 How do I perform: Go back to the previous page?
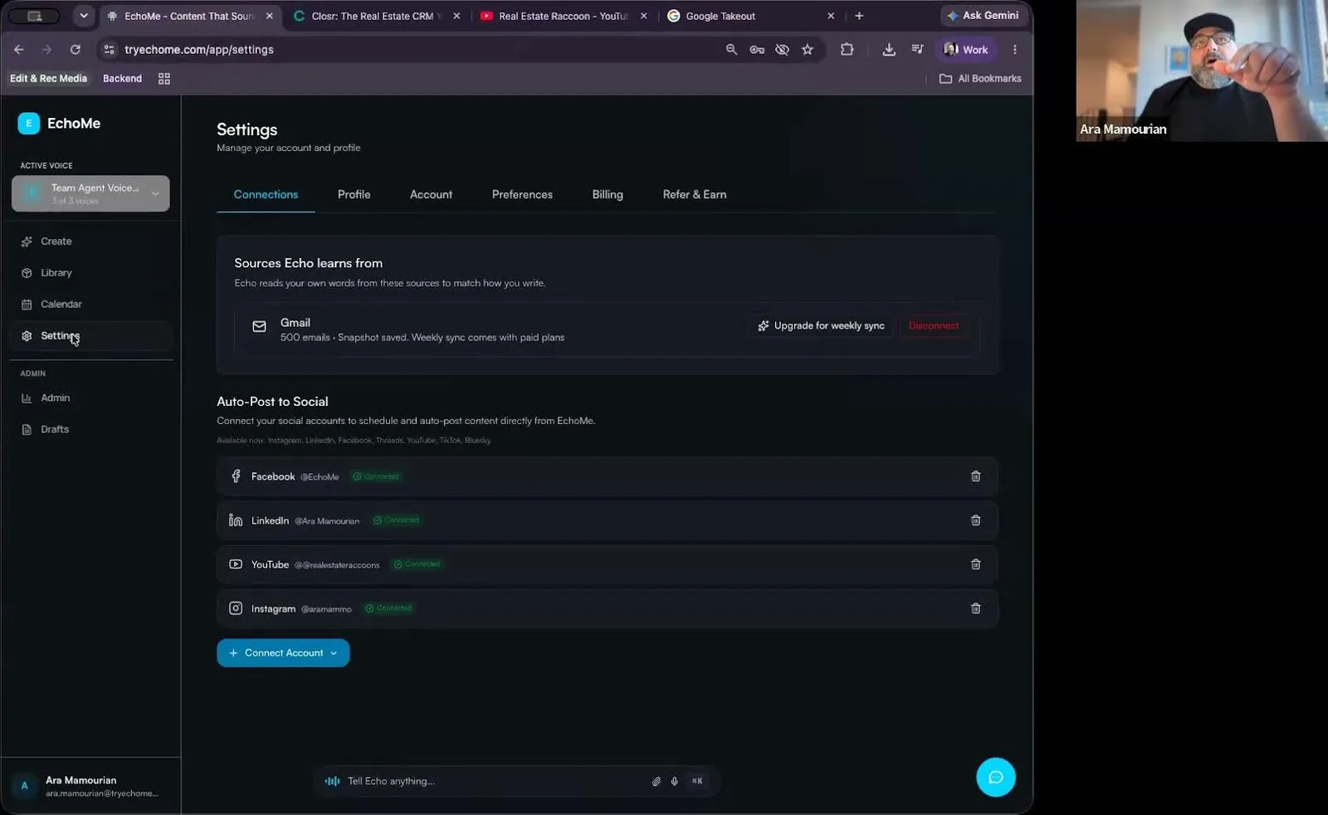pyautogui.click(x=18, y=50)
